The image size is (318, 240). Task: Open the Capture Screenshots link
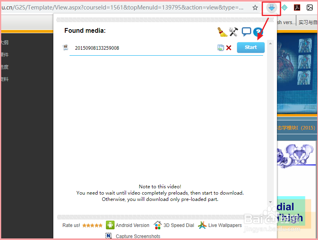[x=138, y=236]
